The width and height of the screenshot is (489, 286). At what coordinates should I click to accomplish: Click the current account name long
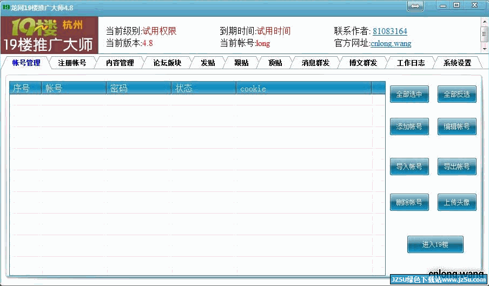click(x=263, y=43)
